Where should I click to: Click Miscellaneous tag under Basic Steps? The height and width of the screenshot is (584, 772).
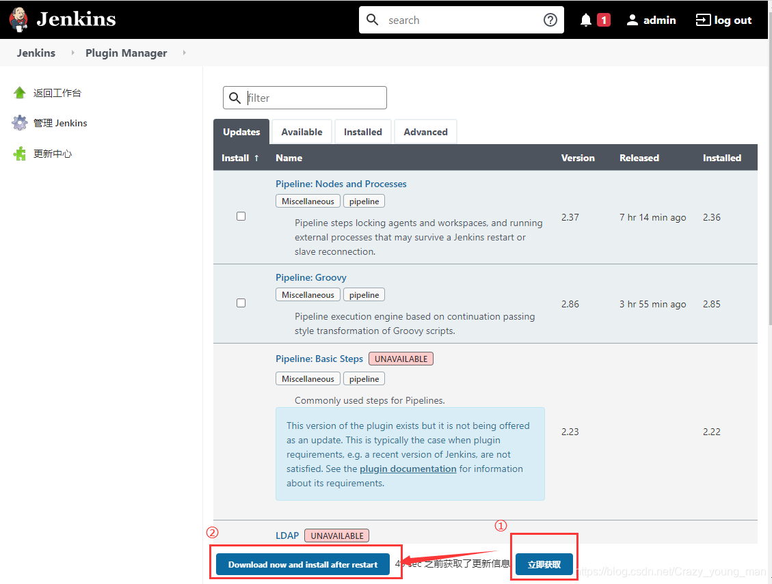coord(308,379)
